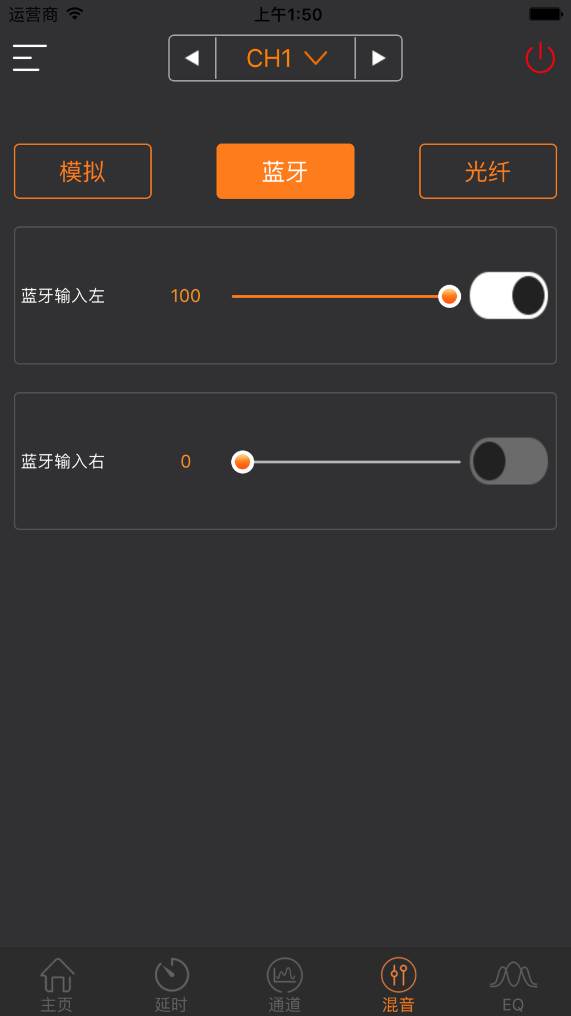Click the 0 value of 蓝牙输入右
This screenshot has width=571, height=1016.
tap(186, 462)
